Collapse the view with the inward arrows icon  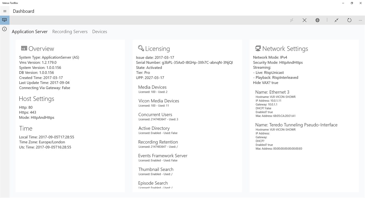click(x=336, y=20)
